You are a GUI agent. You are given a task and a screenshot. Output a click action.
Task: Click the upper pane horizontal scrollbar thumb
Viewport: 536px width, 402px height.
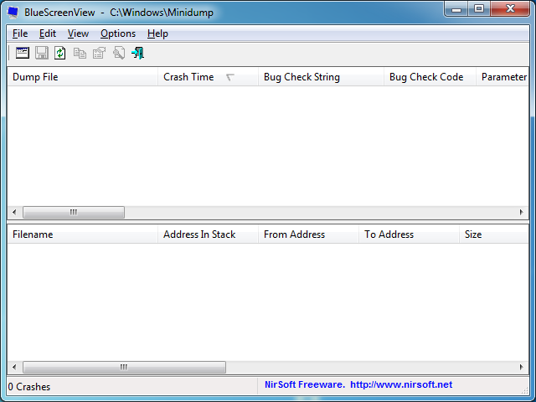[x=74, y=212]
